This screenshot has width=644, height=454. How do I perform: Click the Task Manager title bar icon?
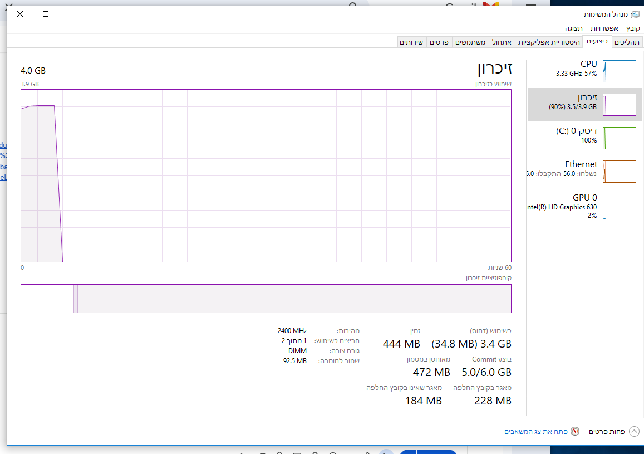(x=636, y=14)
